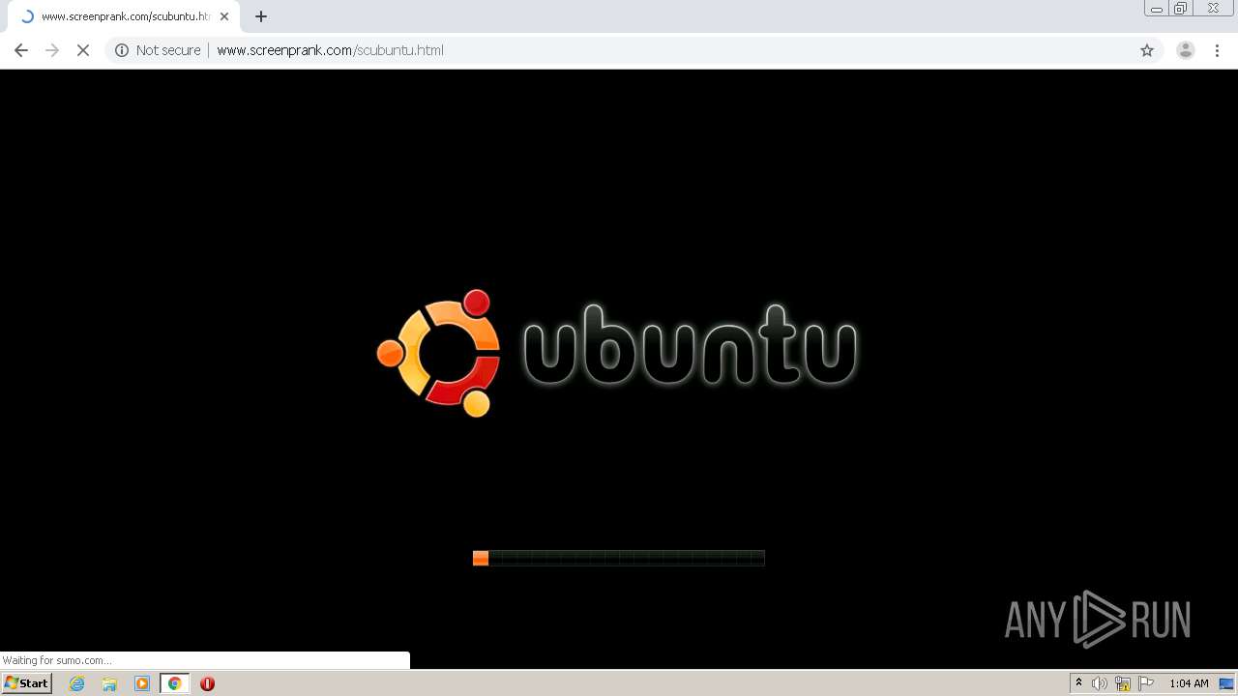Image resolution: width=1238 pixels, height=696 pixels.
Task: Show hidden system tray icons
Action: click(x=1079, y=683)
